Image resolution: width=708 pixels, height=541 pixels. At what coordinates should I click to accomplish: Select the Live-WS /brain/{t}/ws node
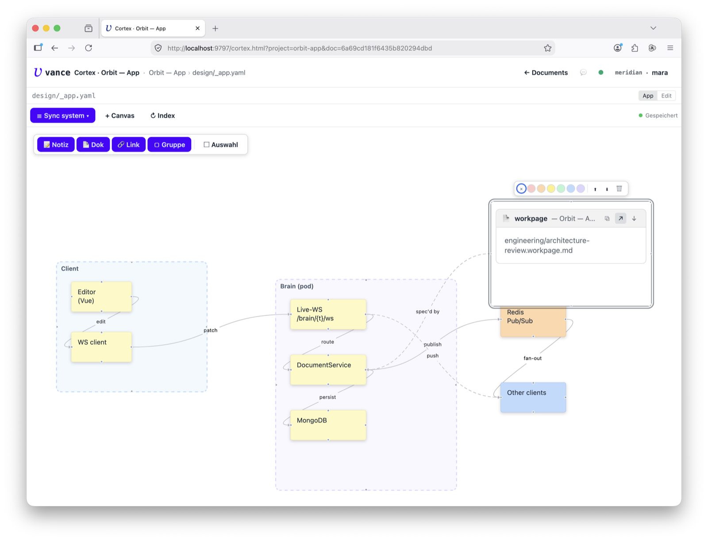[x=328, y=314]
